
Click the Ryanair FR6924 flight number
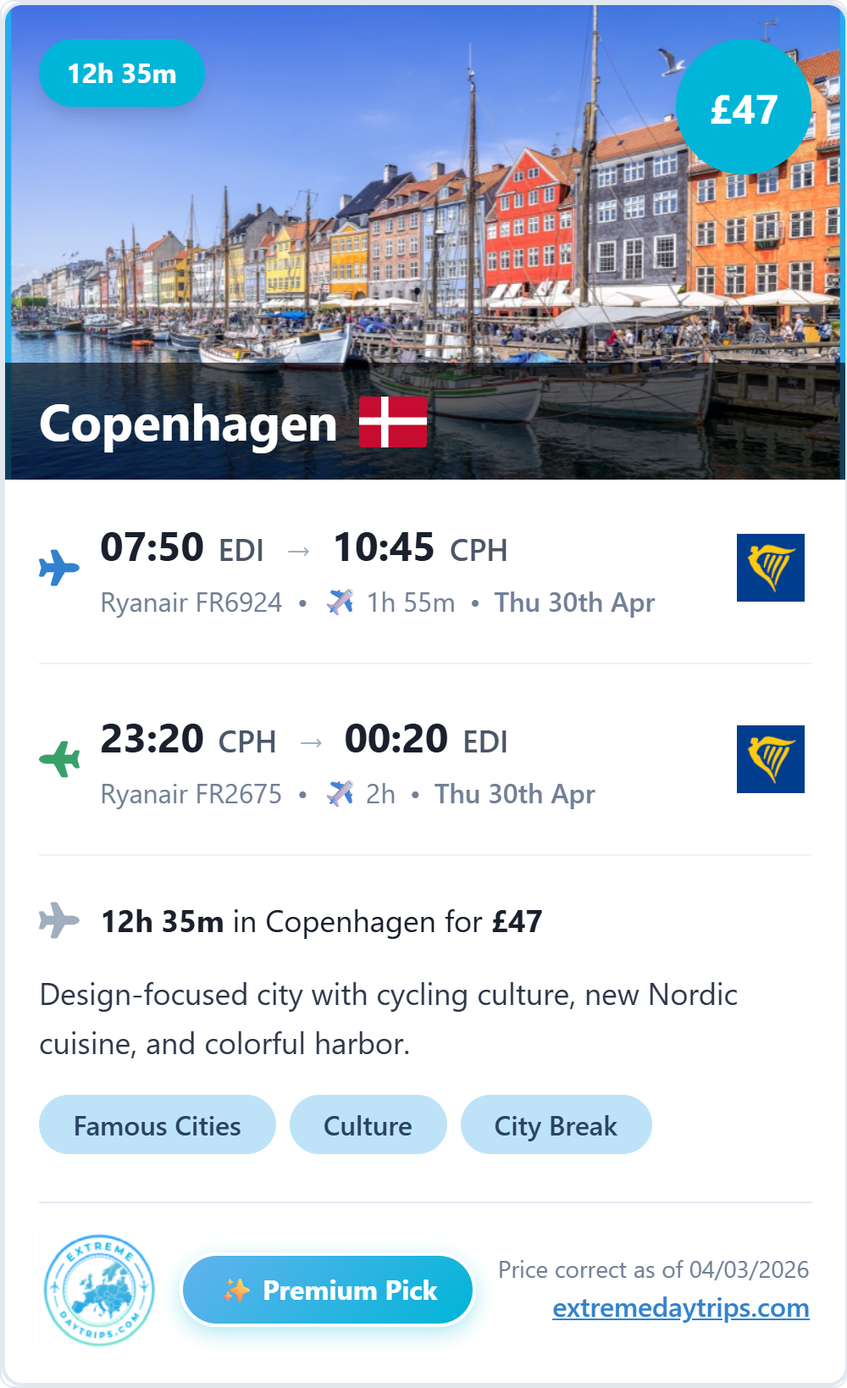click(x=191, y=602)
